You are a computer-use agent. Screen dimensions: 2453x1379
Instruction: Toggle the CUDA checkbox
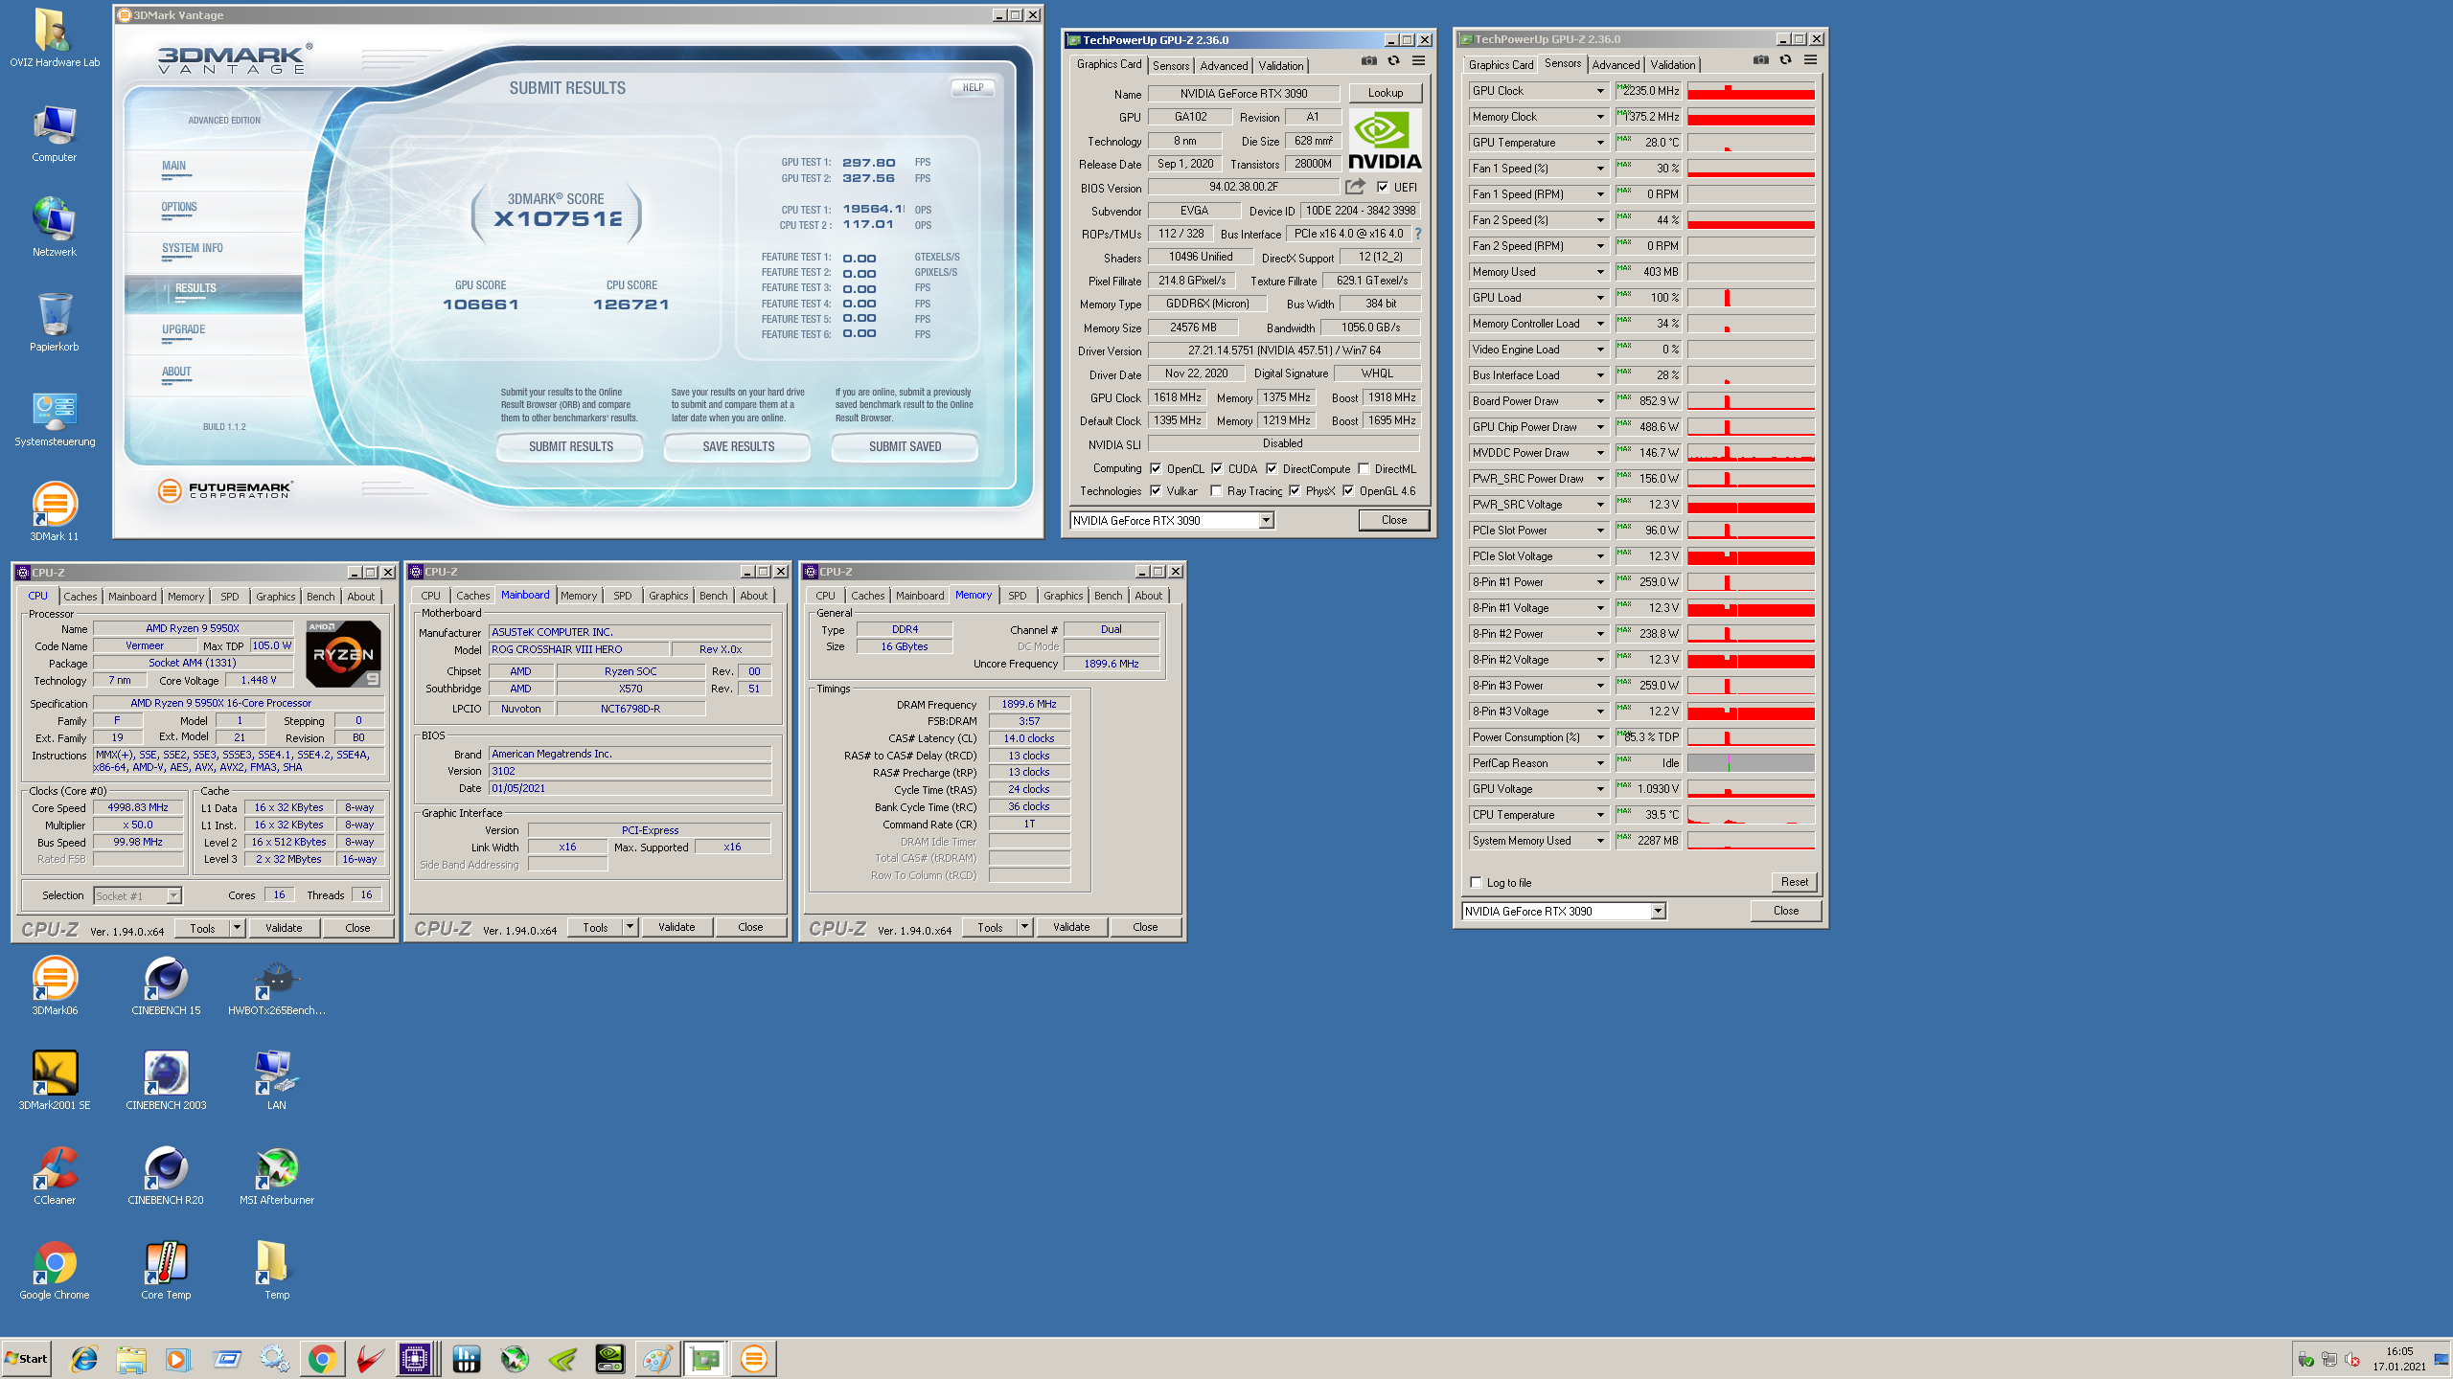pyautogui.click(x=1217, y=468)
